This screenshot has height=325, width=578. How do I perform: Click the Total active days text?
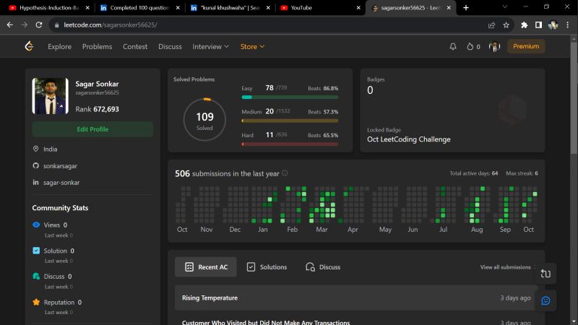click(474, 173)
